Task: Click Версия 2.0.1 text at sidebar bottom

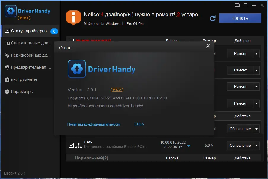Action: click(15, 173)
